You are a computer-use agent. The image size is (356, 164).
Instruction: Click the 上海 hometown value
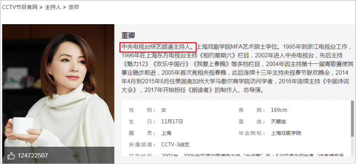coord(166,133)
